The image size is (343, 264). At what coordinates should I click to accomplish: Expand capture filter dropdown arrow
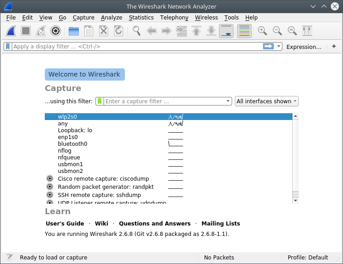(228, 101)
